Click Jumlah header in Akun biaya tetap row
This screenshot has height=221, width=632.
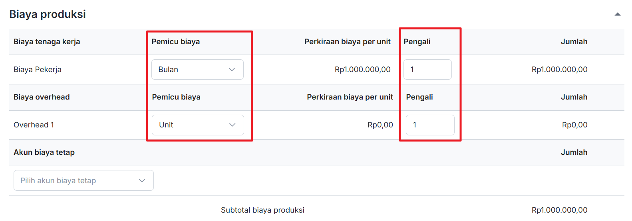(574, 153)
